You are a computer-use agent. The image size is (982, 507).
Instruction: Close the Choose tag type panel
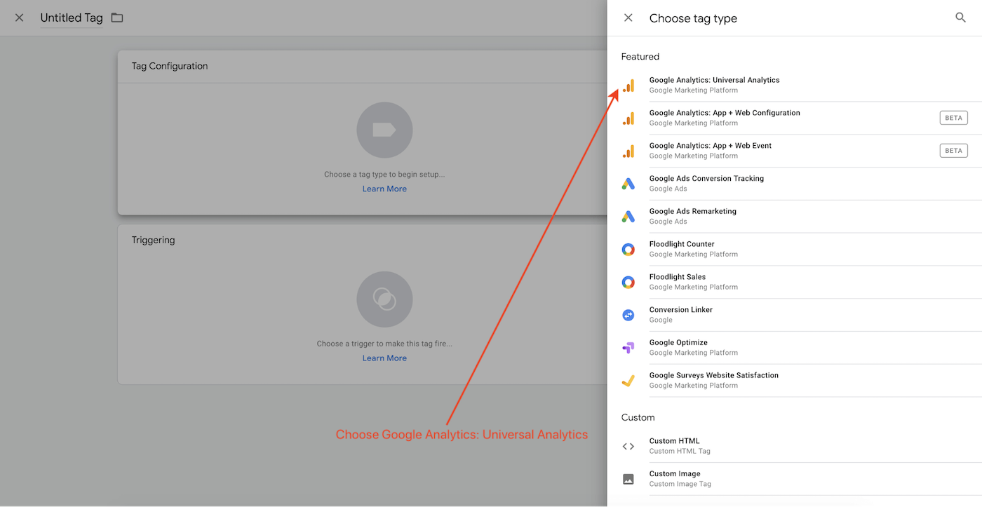click(628, 18)
